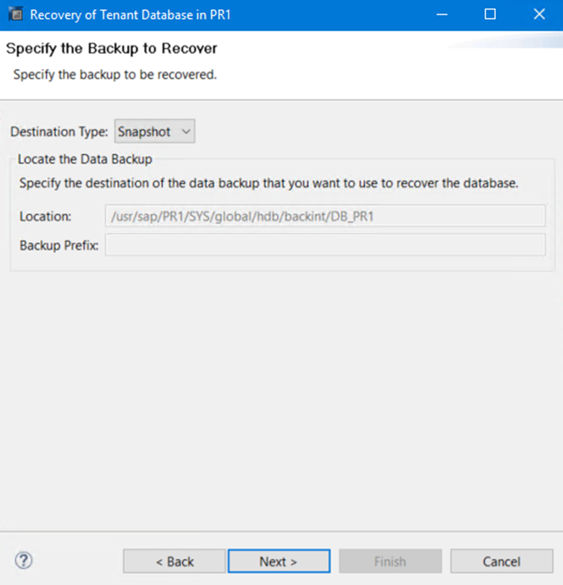Click the data backup destination instruction text
The image size is (563, 585).
(x=268, y=183)
